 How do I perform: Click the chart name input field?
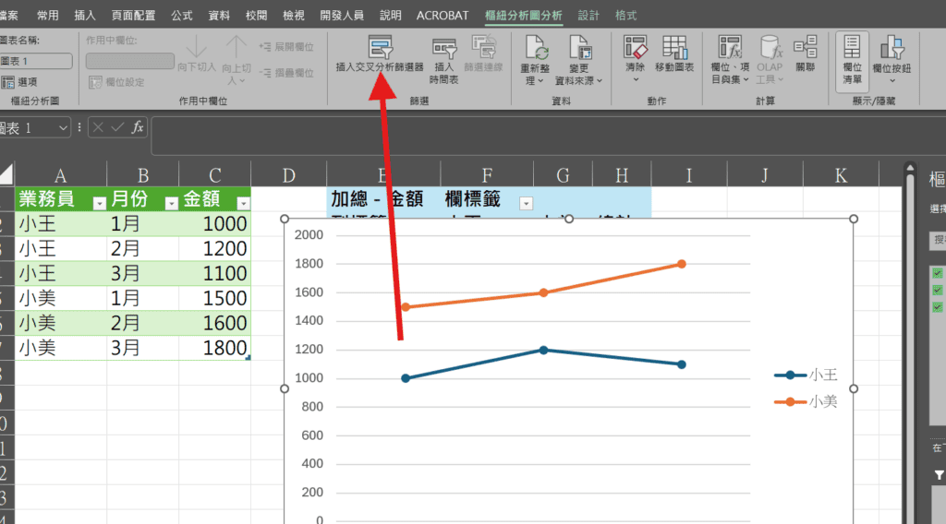click(35, 61)
